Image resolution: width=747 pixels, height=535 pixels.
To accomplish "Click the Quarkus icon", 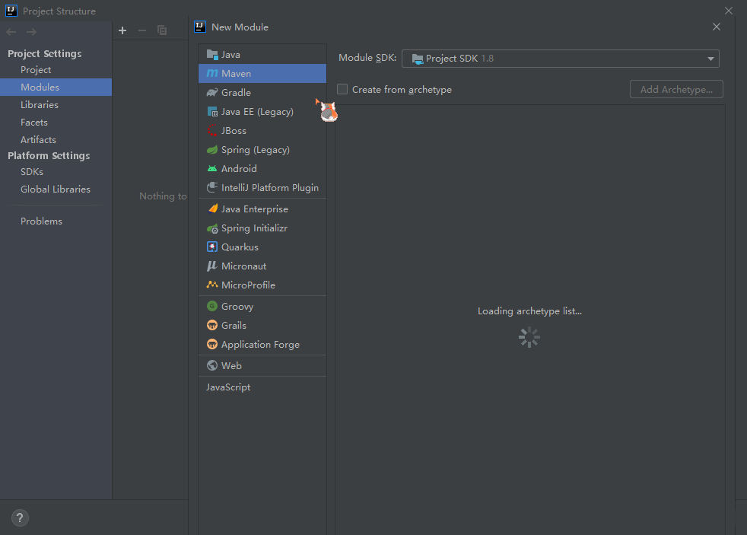I will [x=212, y=247].
